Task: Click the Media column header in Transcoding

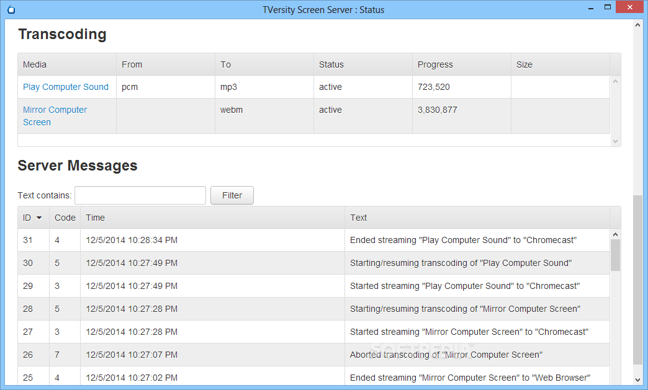Action: coord(67,64)
